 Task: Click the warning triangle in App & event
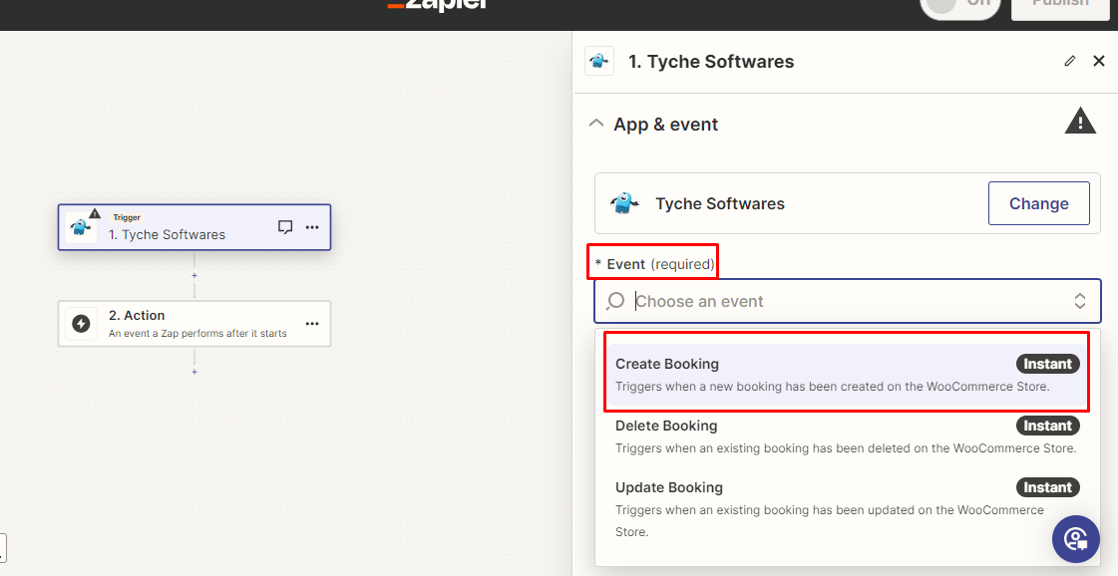pyautogui.click(x=1080, y=122)
